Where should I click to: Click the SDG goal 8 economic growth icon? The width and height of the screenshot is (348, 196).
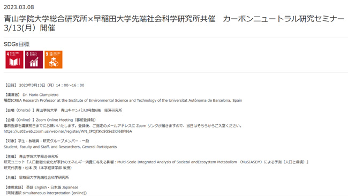point(34,59)
